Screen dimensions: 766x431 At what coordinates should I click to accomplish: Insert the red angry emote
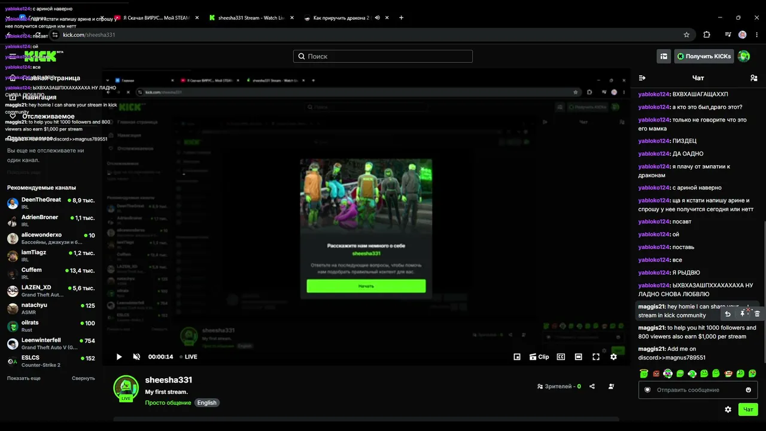coord(656,374)
